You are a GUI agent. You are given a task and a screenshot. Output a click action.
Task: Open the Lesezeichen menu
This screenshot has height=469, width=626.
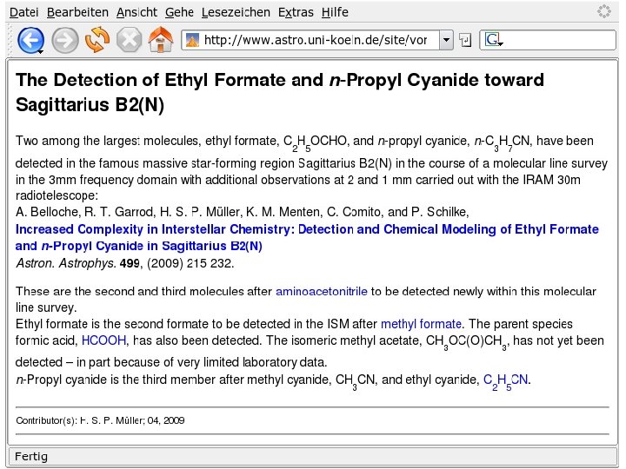(x=236, y=12)
